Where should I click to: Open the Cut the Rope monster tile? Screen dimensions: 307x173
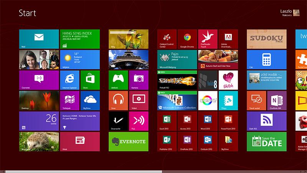pos(301,80)
